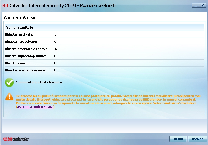Image resolution: width=208 pixels, height=145 pixels.
Task: Select the Obiecte ignorate label
Action: (x=18, y=63)
